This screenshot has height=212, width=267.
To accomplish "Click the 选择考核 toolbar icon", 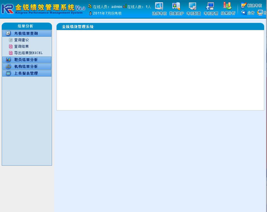I will 159,6.
